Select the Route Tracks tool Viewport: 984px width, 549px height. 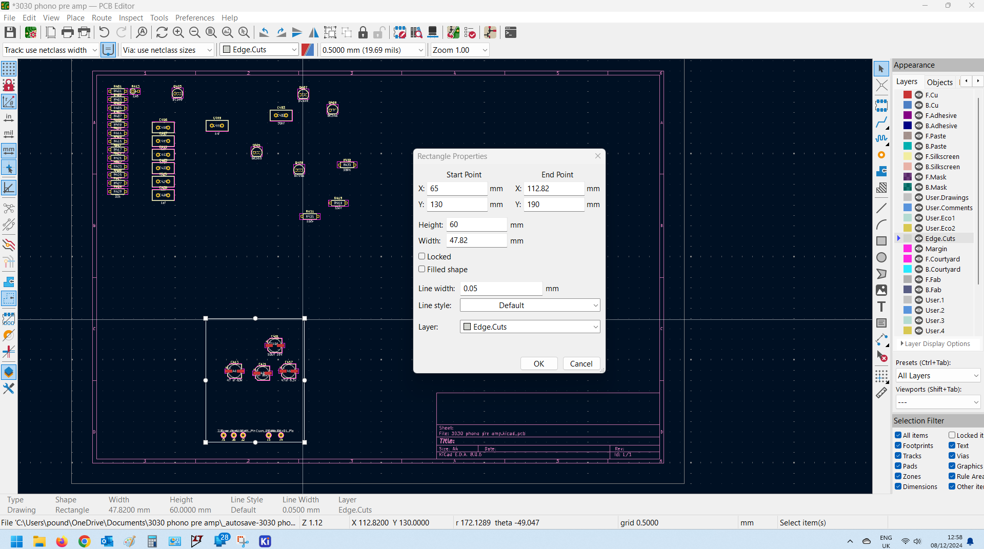pyautogui.click(x=881, y=122)
